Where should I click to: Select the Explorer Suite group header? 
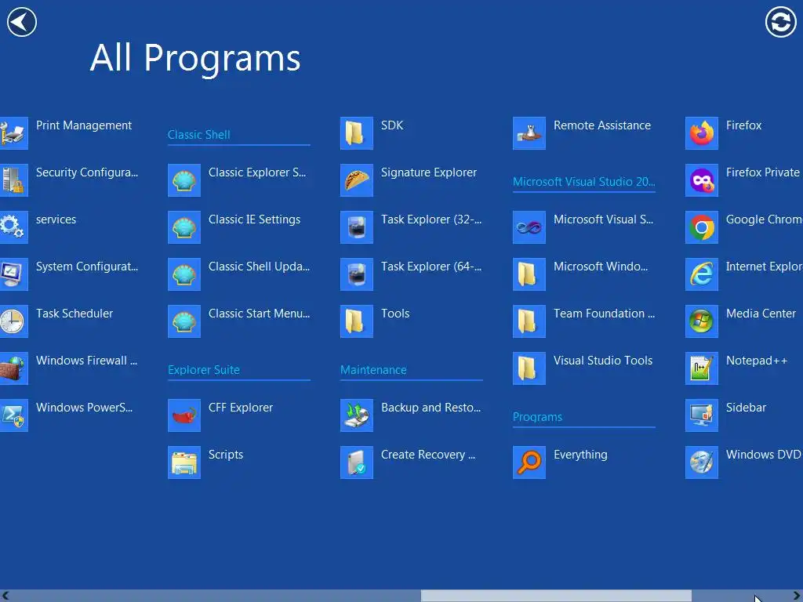[x=204, y=370]
